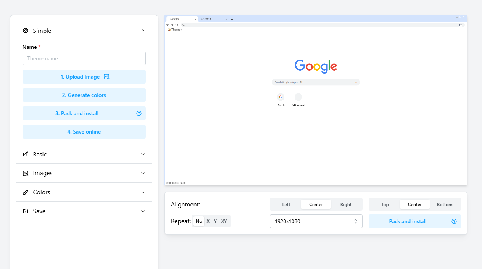
Task: Set vertical alignment to Bottom
Action: click(x=445, y=205)
